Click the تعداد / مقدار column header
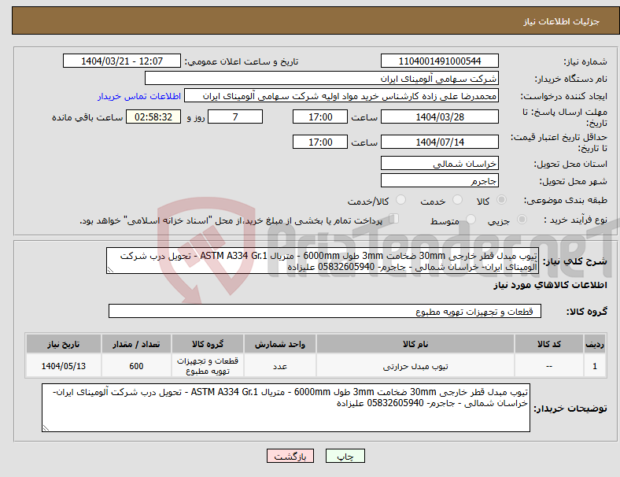The height and width of the screenshot is (477, 620). (x=136, y=344)
